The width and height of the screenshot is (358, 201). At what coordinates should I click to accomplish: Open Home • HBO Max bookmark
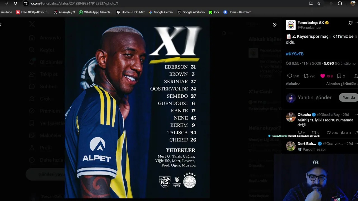point(131,12)
